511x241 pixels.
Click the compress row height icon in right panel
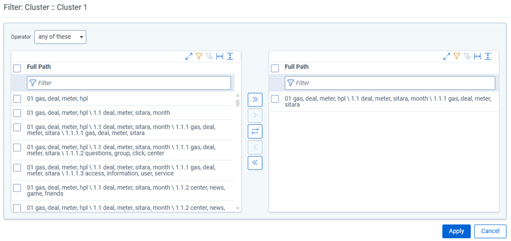click(487, 56)
